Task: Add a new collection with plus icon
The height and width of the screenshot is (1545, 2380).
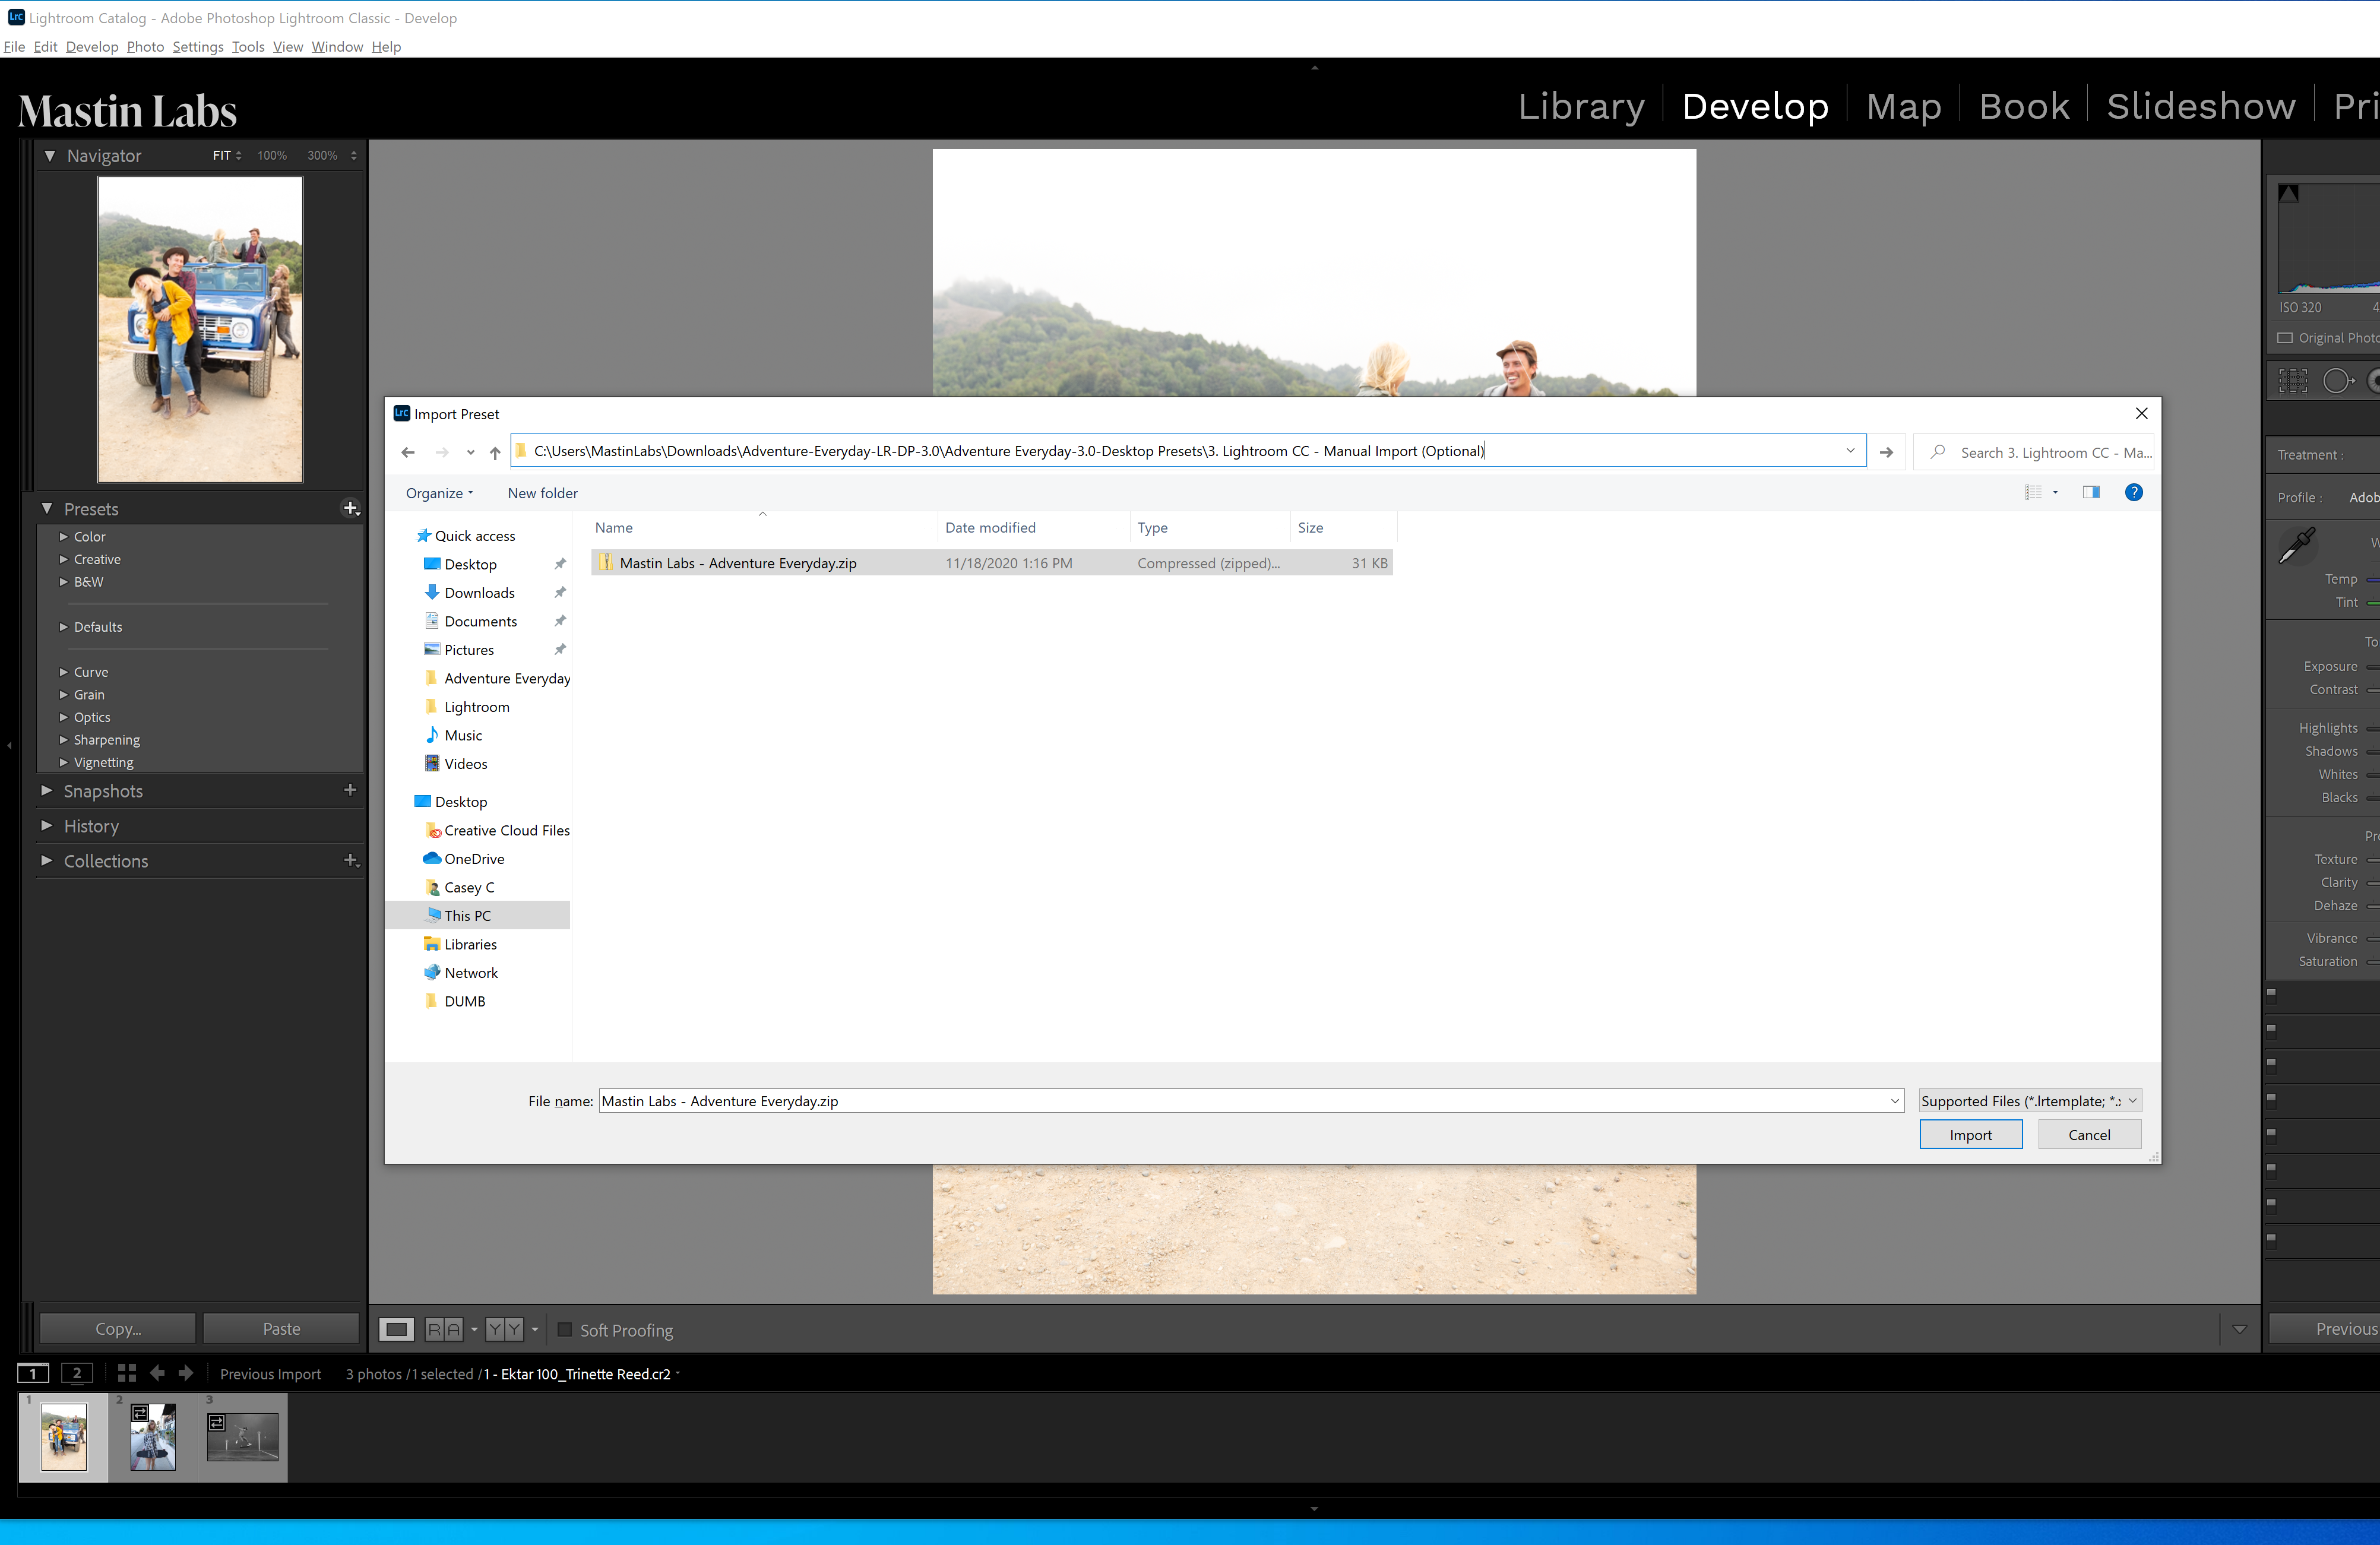Action: (x=351, y=860)
